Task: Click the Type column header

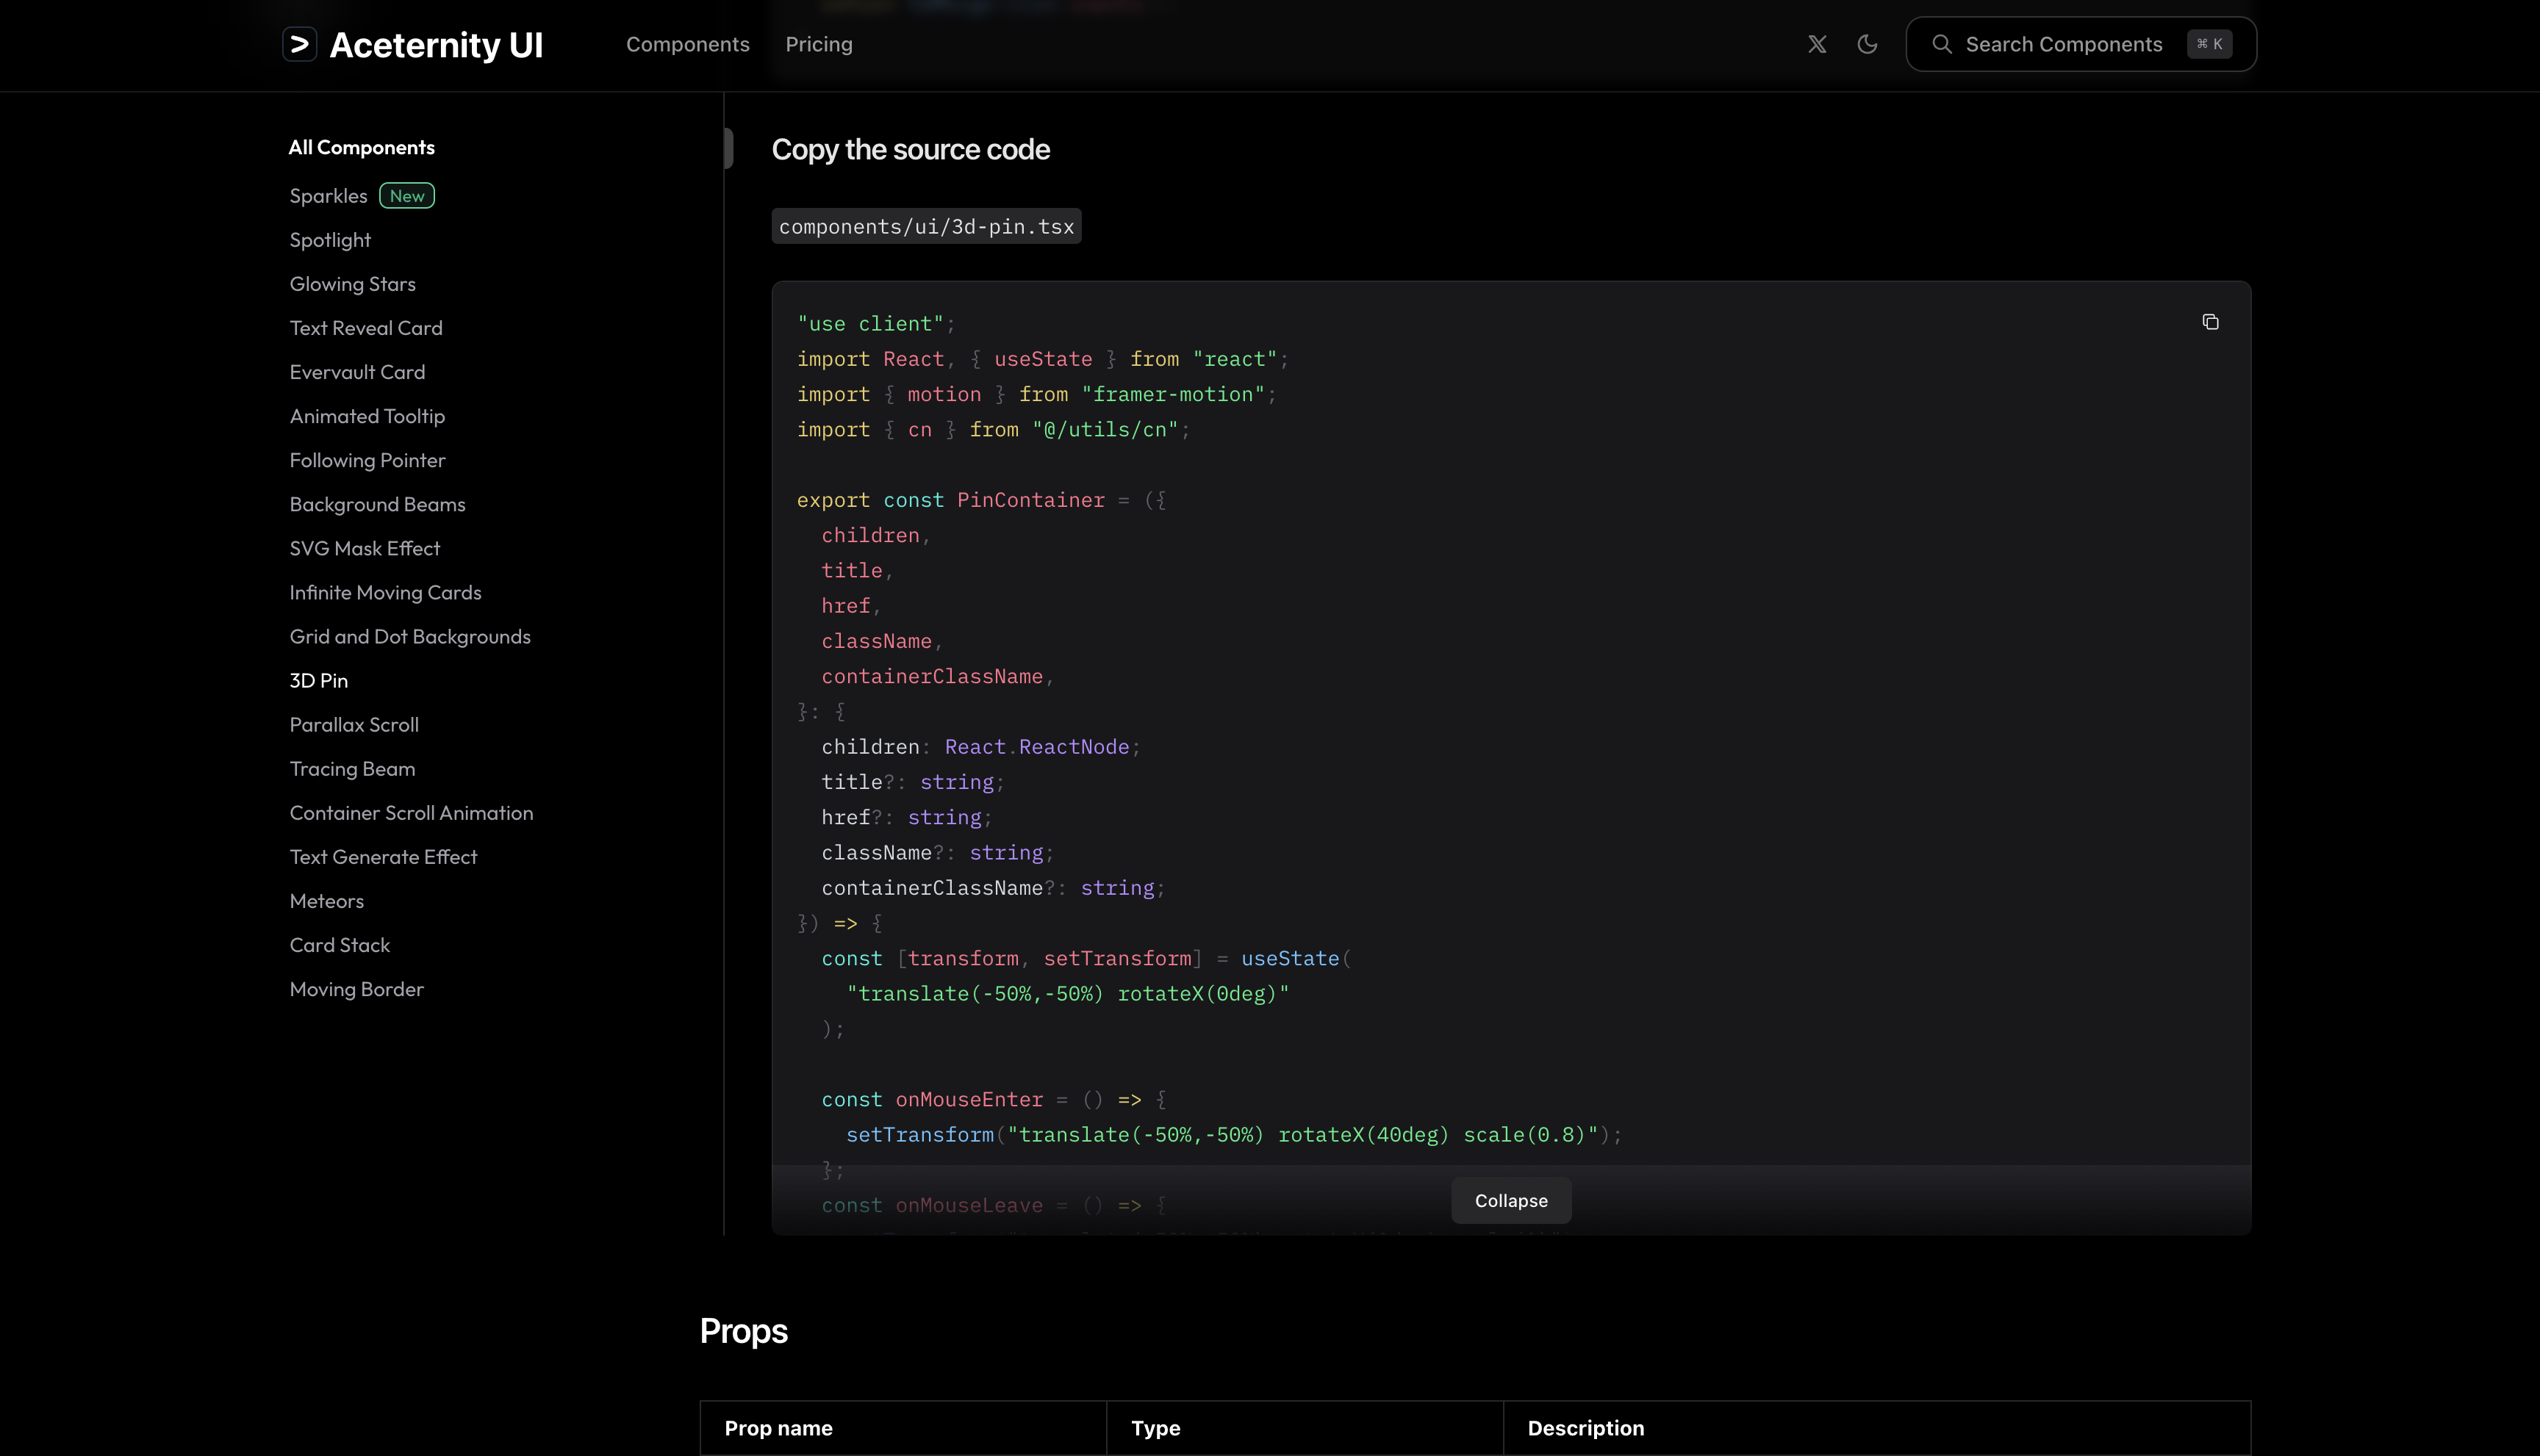Action: point(1155,1428)
